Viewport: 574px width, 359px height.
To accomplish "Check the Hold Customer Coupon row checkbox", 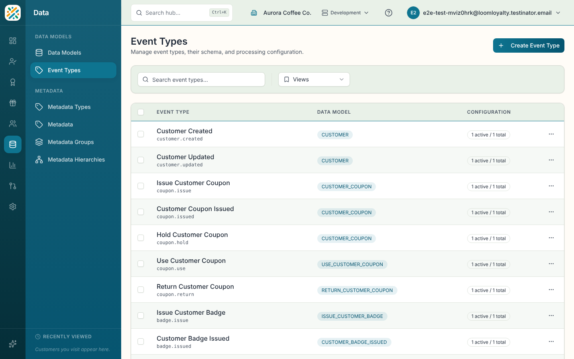I will [141, 238].
